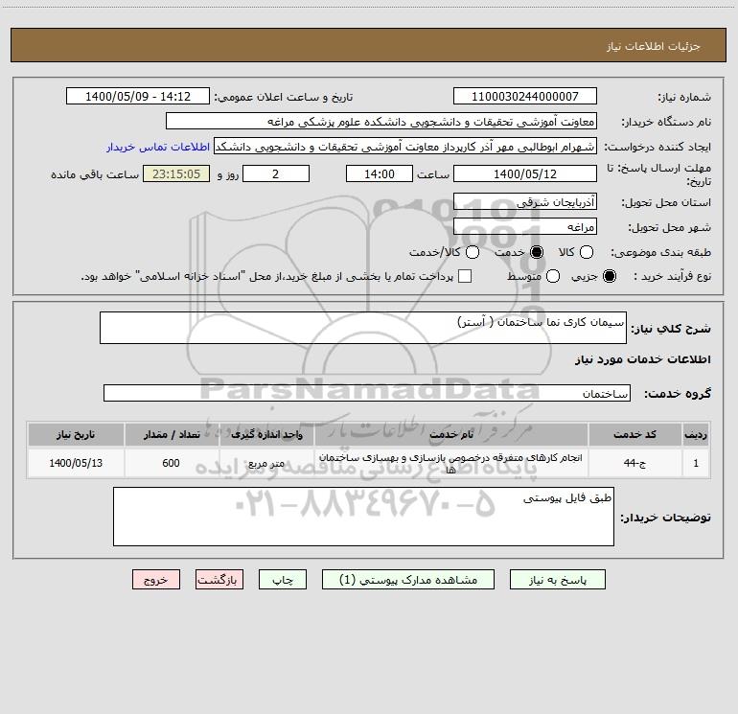The image size is (738, 714).
Task: Click the کد خدمت column header
Action: (x=634, y=434)
